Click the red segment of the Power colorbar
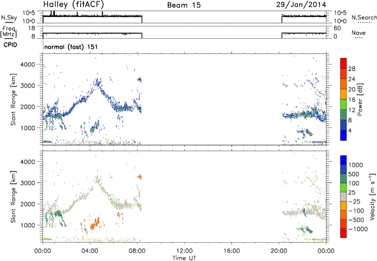 [344, 64]
